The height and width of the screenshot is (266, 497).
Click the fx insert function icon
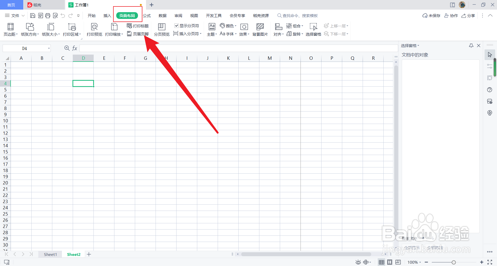[x=75, y=48]
